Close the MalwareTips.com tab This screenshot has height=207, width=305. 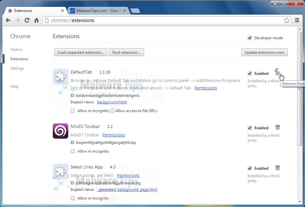click(125, 11)
